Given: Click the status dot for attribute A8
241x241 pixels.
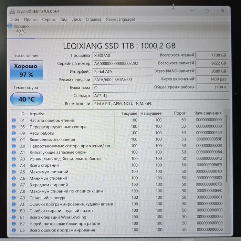Looking at the screenshot, I should [14, 191].
